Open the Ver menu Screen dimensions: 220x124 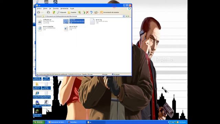50,9
